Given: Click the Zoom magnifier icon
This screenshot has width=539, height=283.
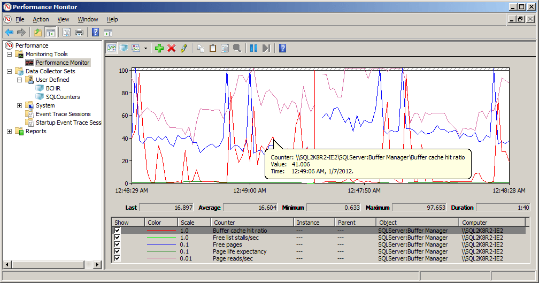Looking at the screenshot, I should click(237, 48).
